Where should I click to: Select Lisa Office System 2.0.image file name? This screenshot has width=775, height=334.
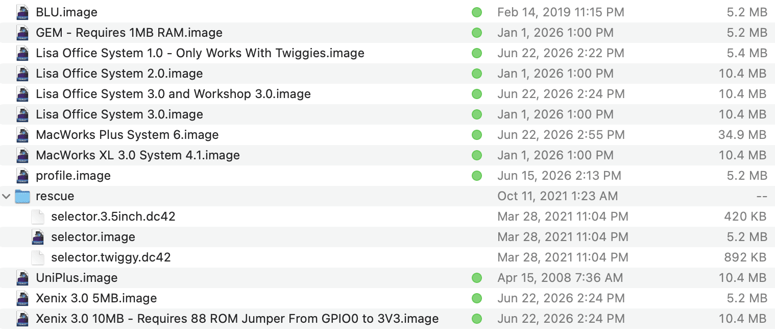click(119, 74)
